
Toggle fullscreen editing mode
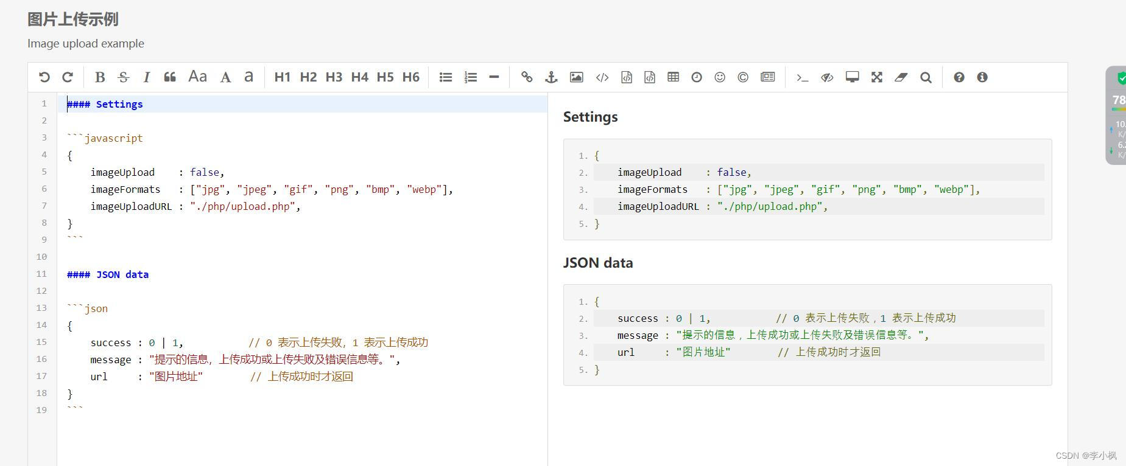(877, 77)
